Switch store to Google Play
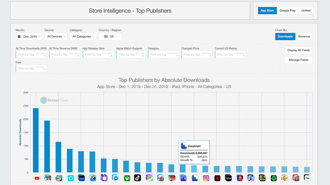 287,10
